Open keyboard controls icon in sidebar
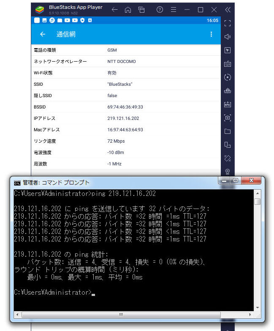The height and width of the screenshot is (331, 274). (227, 64)
